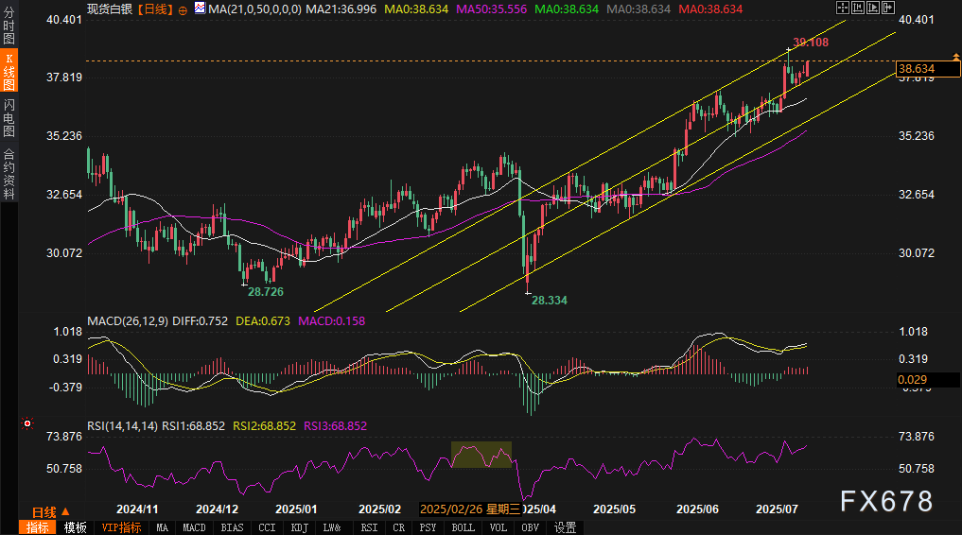Click the 38.634 current price marker
This screenshot has height=535, width=962.
coord(917,69)
